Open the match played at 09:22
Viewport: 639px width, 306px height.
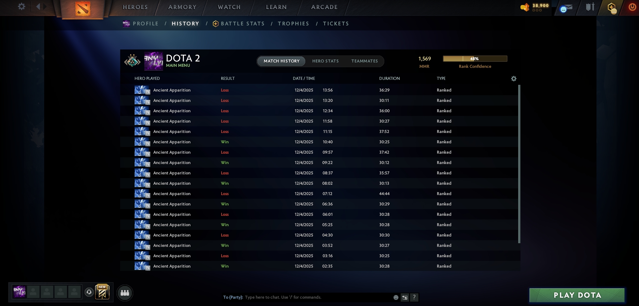pyautogui.click(x=319, y=163)
